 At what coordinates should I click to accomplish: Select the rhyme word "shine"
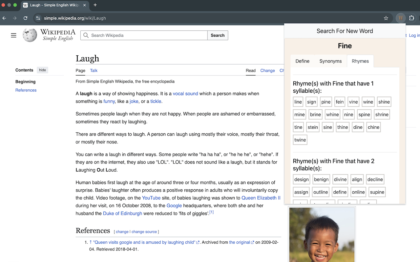384,102
